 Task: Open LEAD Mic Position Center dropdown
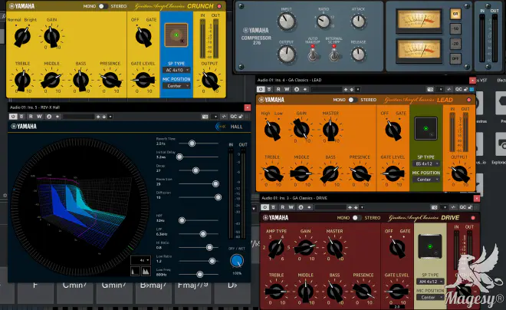point(426,180)
